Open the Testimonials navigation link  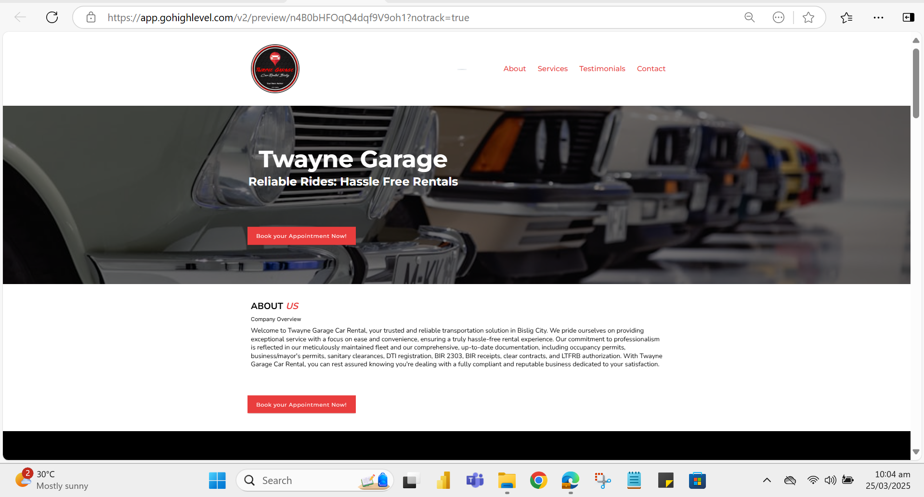coord(602,69)
